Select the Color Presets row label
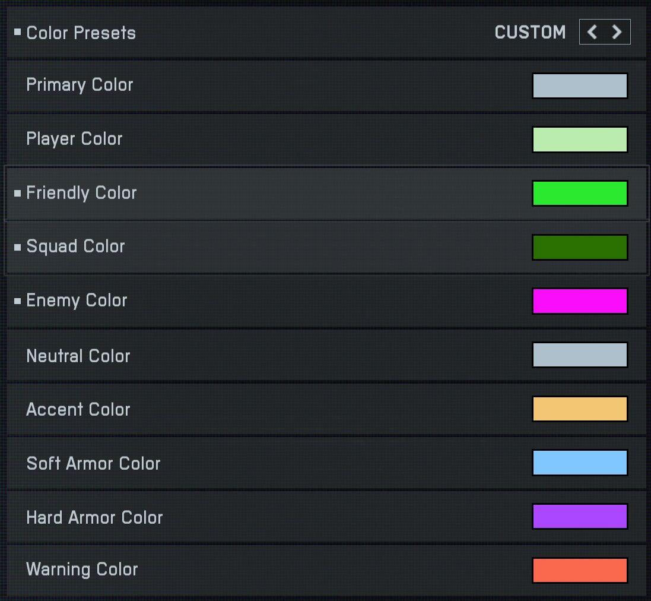 pyautogui.click(x=81, y=33)
